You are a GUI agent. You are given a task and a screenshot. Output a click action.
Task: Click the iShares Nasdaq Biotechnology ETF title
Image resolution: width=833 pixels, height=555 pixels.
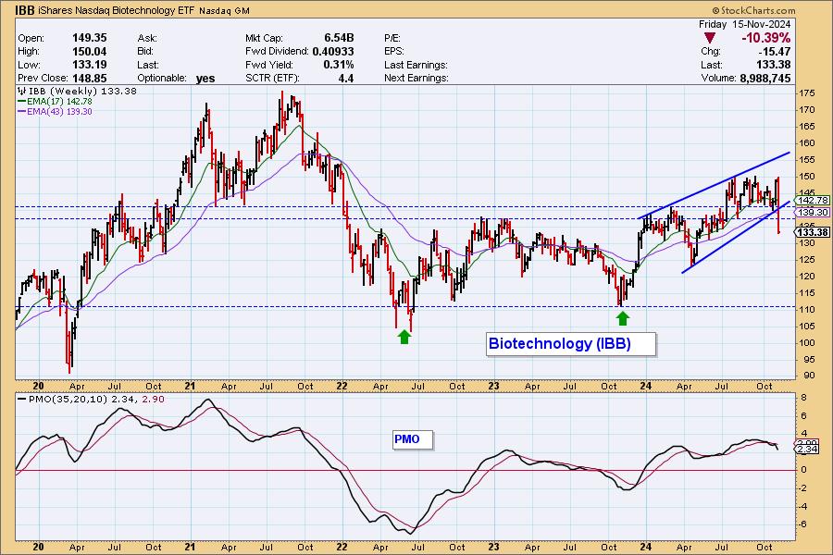[117, 10]
